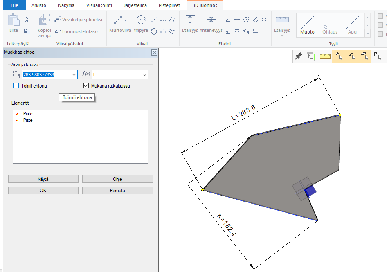Open the formula dropdown showing L
Viewport: 387px width, 272px height.
(x=145, y=74)
